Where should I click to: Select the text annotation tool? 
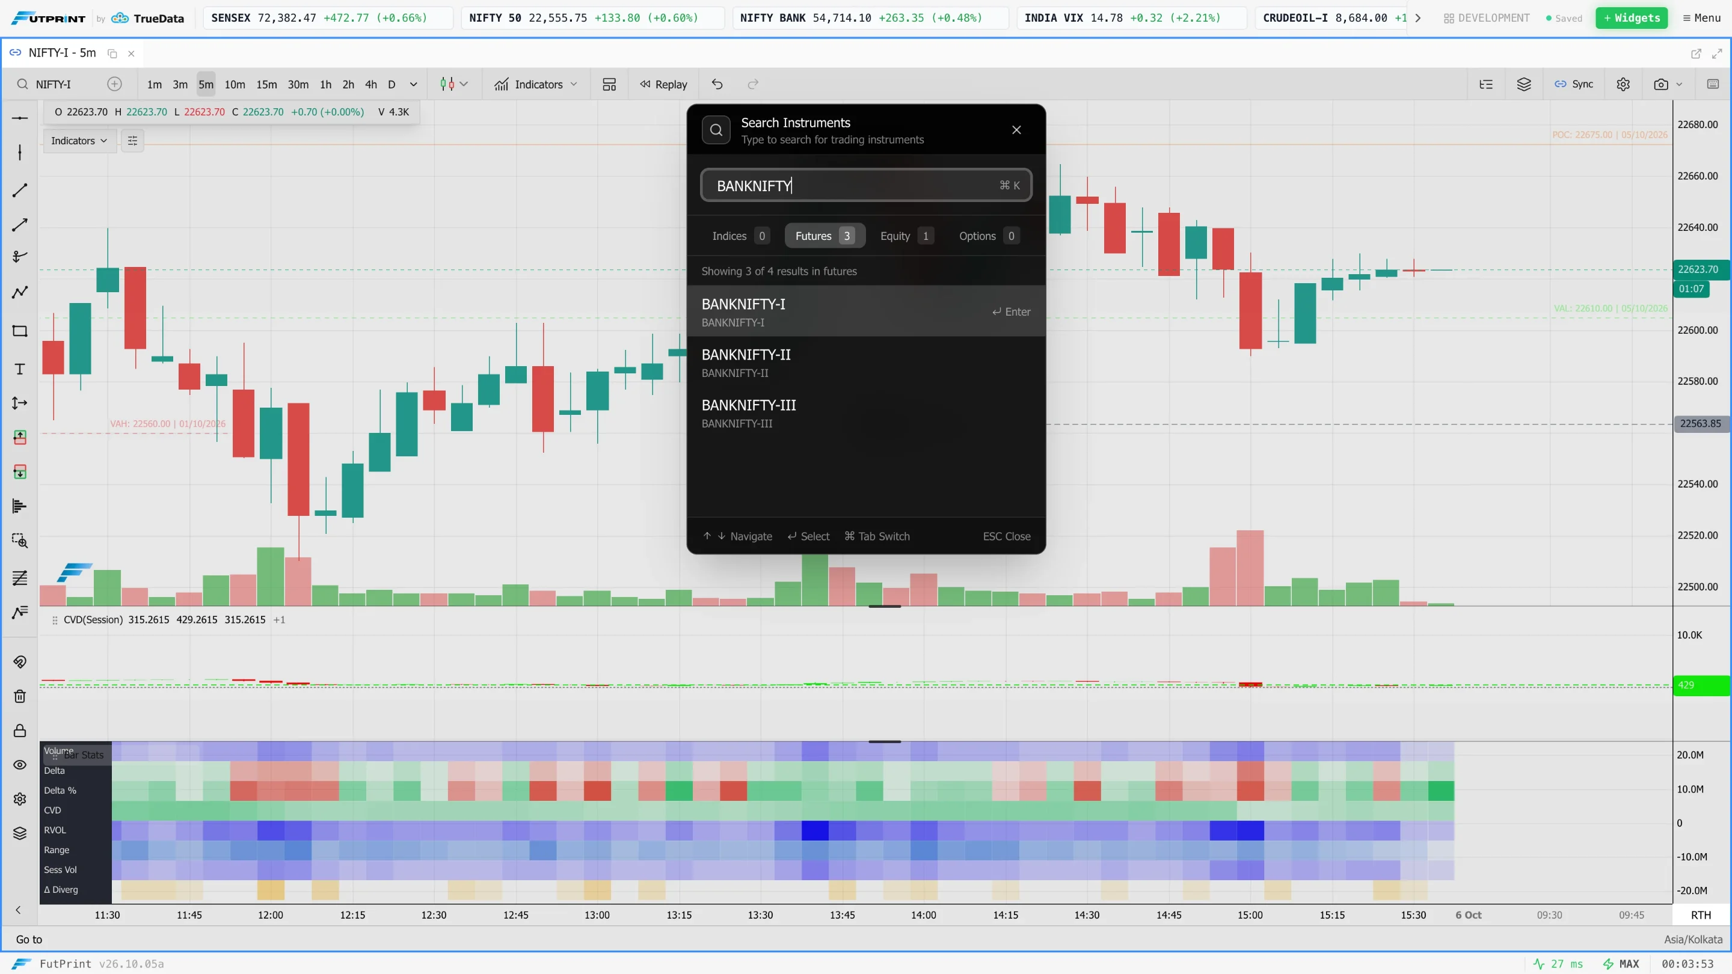point(19,369)
